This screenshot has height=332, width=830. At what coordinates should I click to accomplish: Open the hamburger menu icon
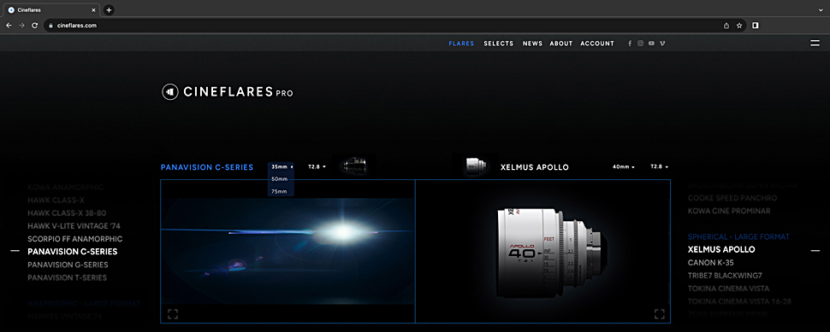[x=815, y=44]
